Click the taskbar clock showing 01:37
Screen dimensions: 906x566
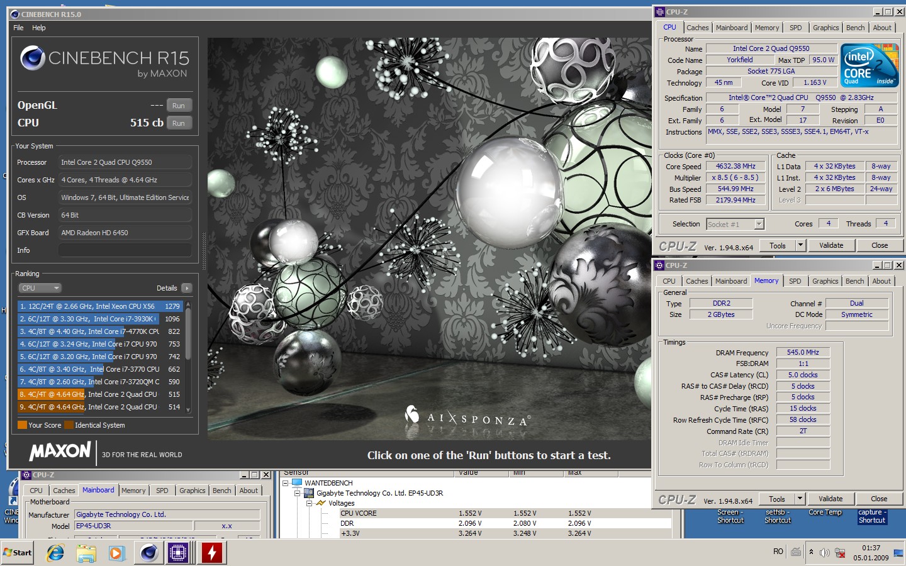click(x=871, y=553)
